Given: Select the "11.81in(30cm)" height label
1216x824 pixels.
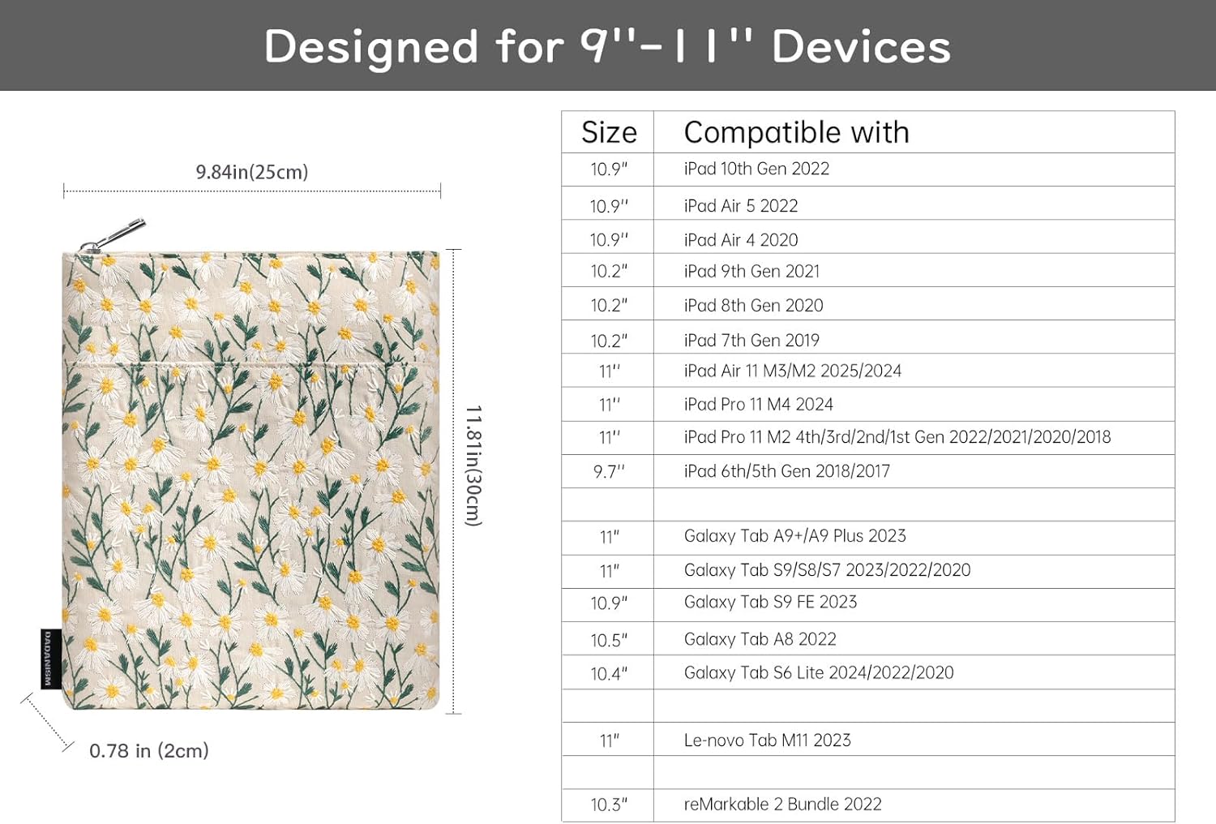Looking at the screenshot, I should point(474,466).
